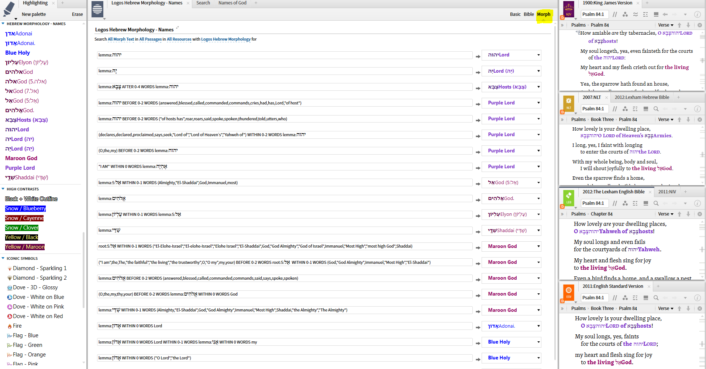Switch to the Names of God tab
The image size is (706, 369).
point(232,3)
